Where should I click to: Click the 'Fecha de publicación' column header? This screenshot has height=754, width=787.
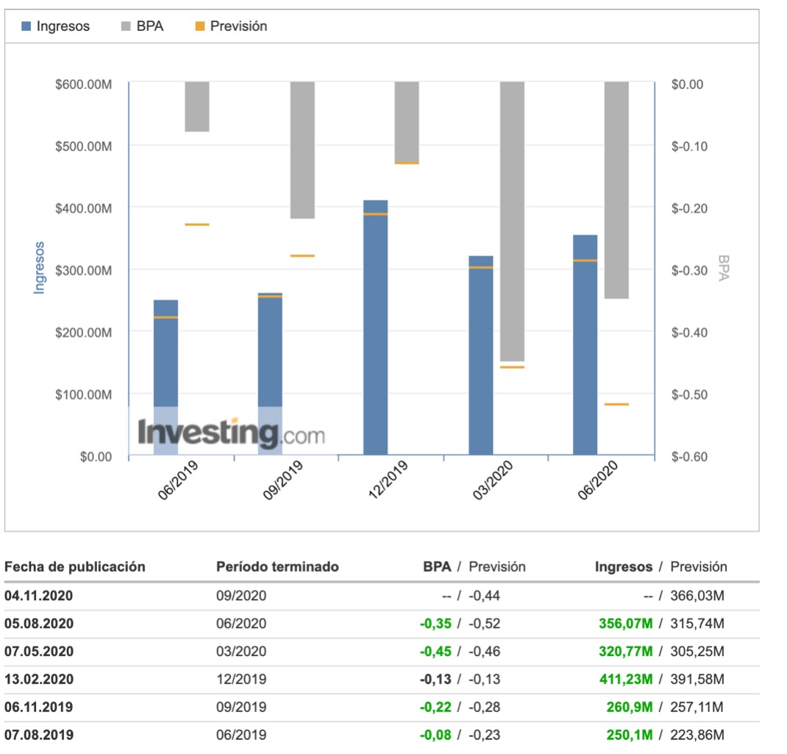click(75, 567)
